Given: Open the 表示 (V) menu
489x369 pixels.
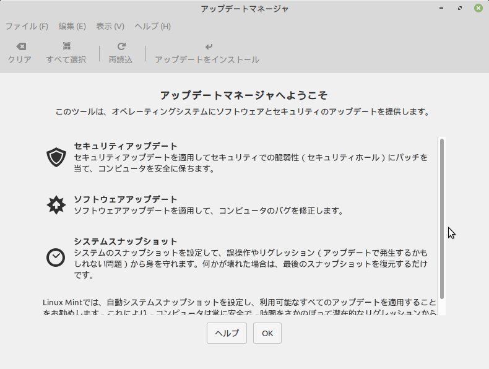Looking at the screenshot, I should pyautogui.click(x=110, y=26).
